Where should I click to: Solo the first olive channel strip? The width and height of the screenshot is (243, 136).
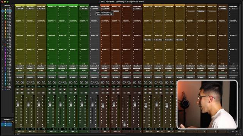click(x=18, y=93)
